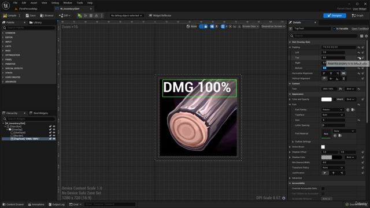The image size is (370, 208).
Task: Switch to FirstPersonMap tab
Action: coord(26,9)
